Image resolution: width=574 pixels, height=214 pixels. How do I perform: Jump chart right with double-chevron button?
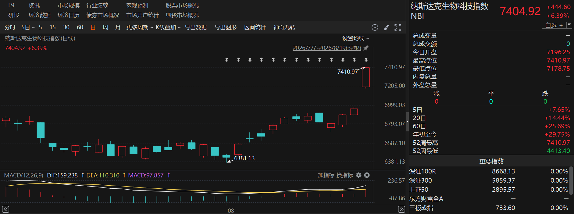[x=402, y=209]
